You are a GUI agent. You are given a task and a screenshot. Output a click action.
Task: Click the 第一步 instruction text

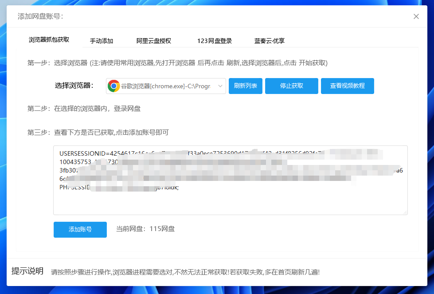pyautogui.click(x=177, y=63)
